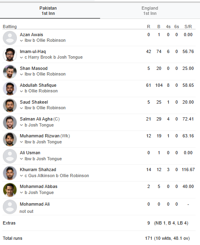Click Shan Masood player photo
Image resolution: width=200 pixels, height=245 pixels.
pos(10,71)
